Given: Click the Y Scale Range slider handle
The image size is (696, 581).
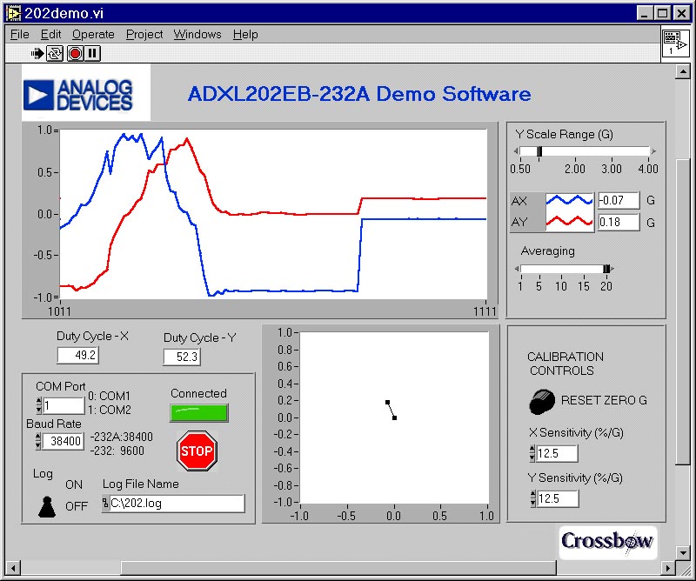Looking at the screenshot, I should [539, 151].
